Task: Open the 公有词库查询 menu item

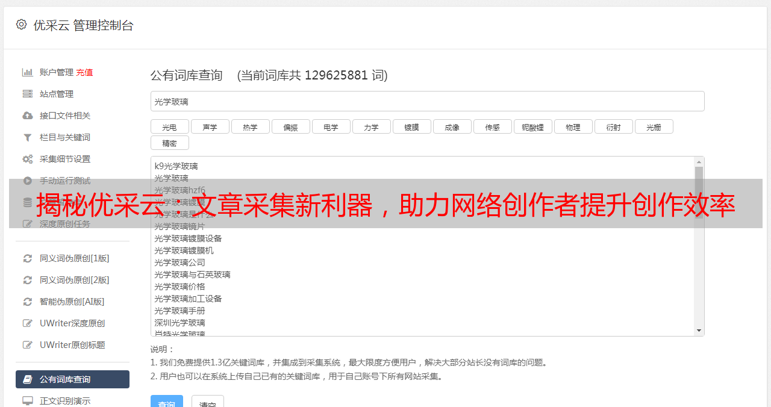Action: click(72, 379)
